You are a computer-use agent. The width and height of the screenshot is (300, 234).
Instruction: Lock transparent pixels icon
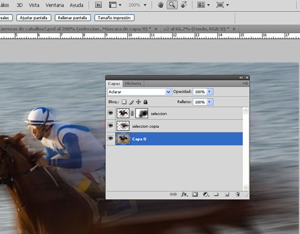[x=124, y=102]
